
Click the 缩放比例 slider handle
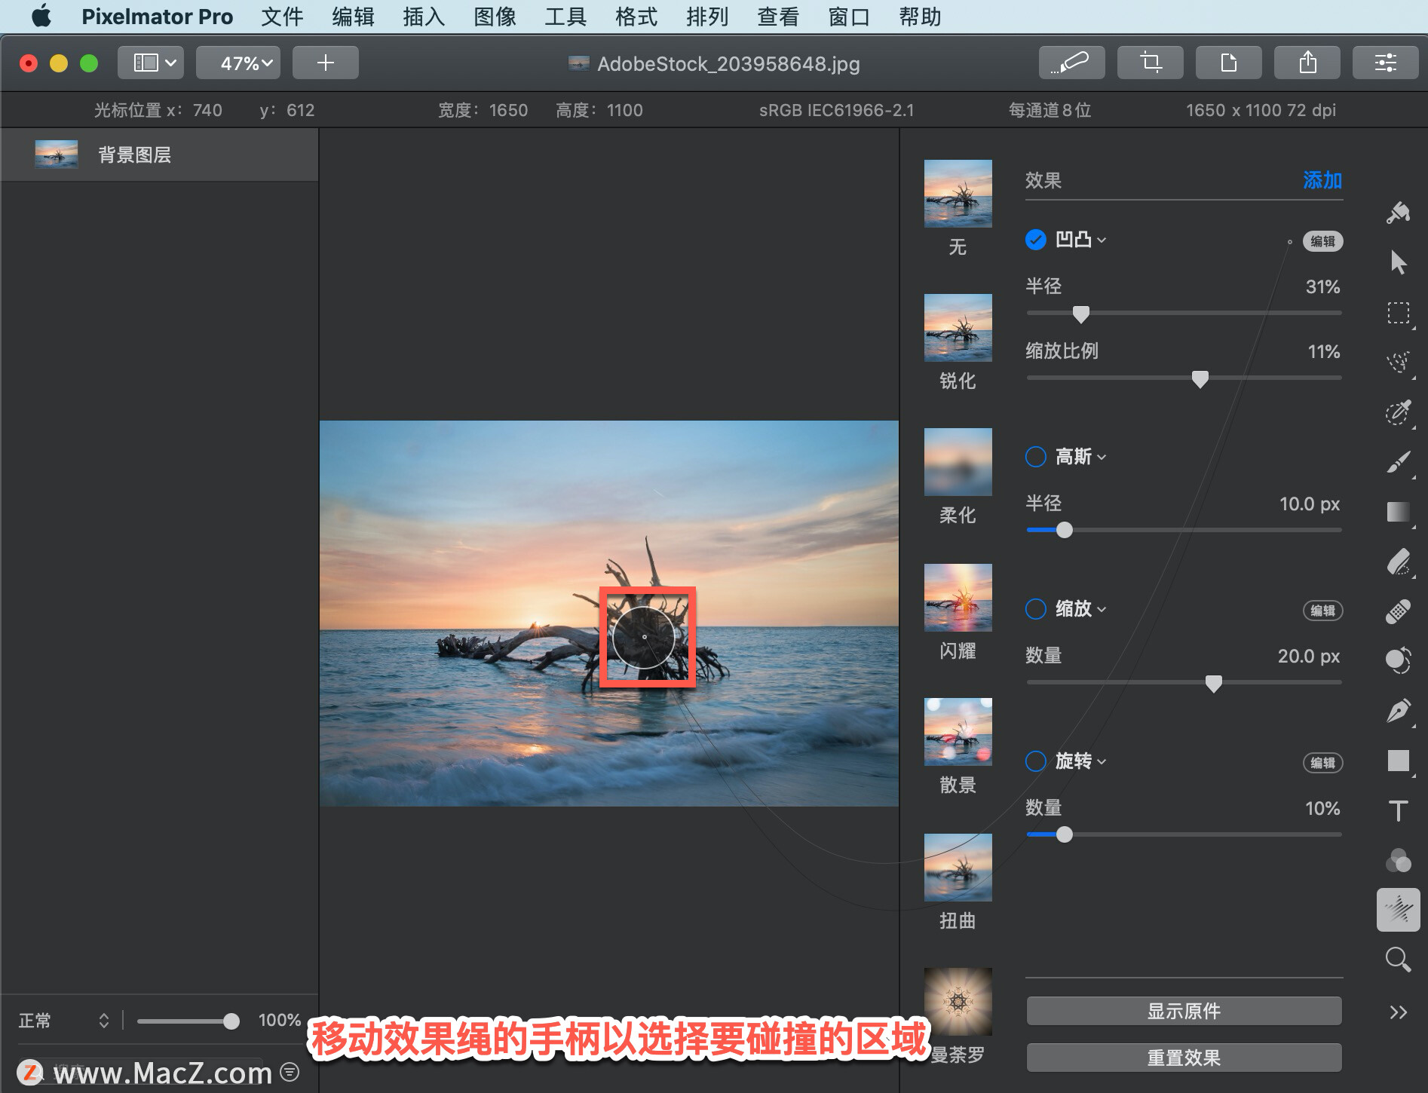1200,379
